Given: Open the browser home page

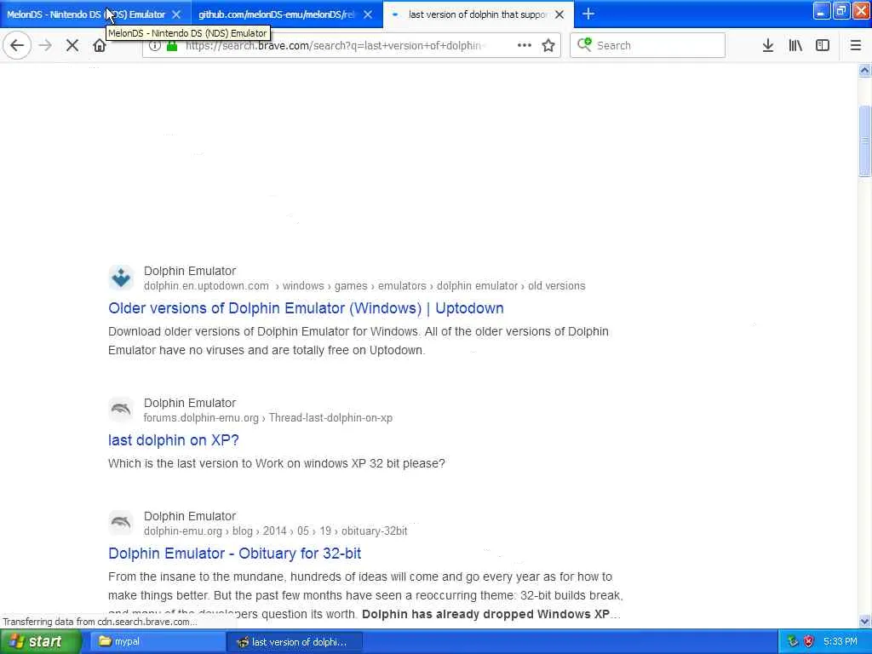Looking at the screenshot, I should pyautogui.click(x=100, y=46).
